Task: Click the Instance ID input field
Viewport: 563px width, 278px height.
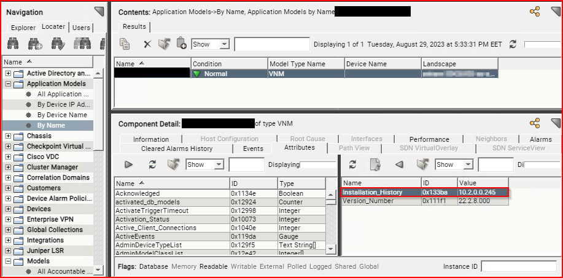Action: 518,266
